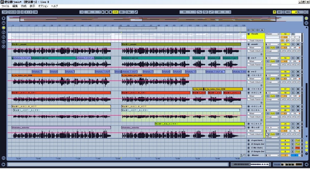310x169 pixels.
Task: Arm the global Record button
Action: click(110, 12)
